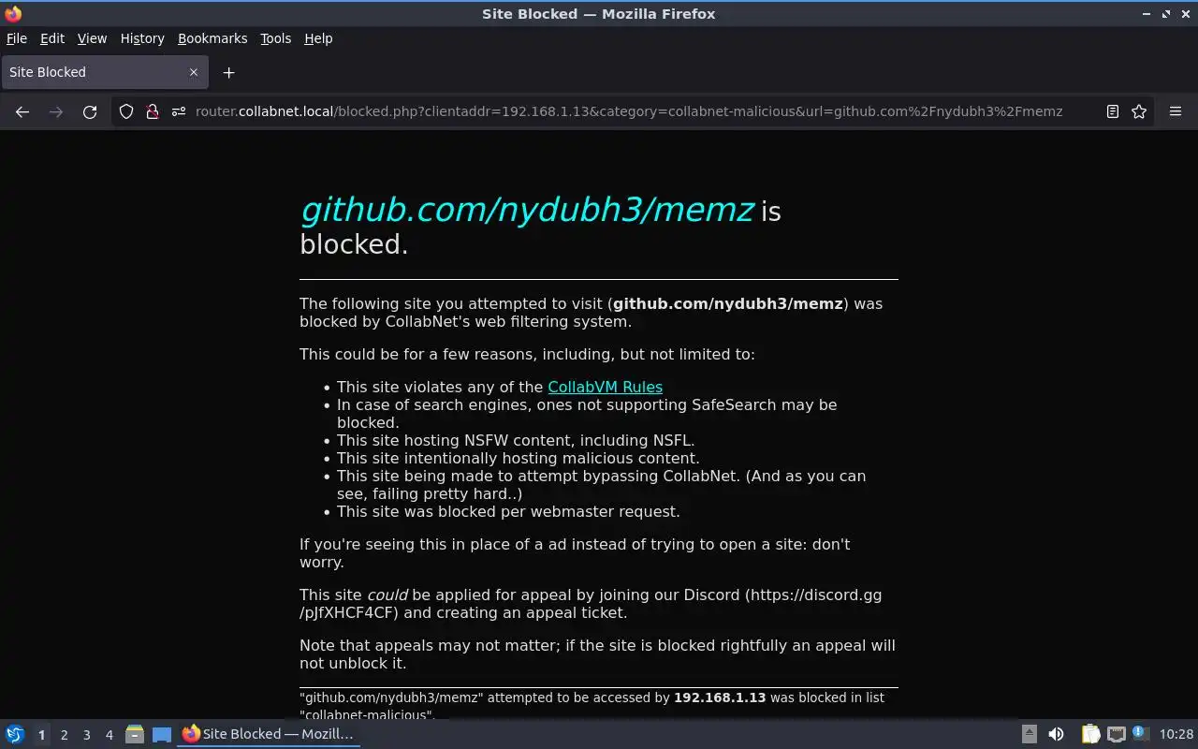Follow the CollabVM Rules link

(x=605, y=387)
